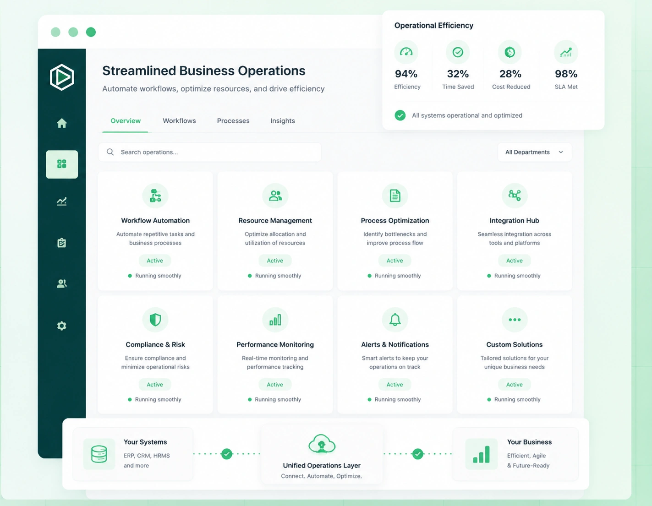Switch to the Insights tab
Image resolution: width=652 pixels, height=506 pixels.
pos(283,121)
